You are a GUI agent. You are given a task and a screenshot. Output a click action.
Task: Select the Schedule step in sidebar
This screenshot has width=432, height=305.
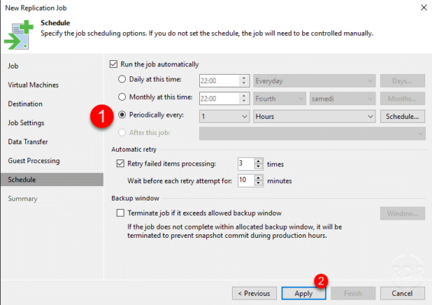tap(52, 179)
